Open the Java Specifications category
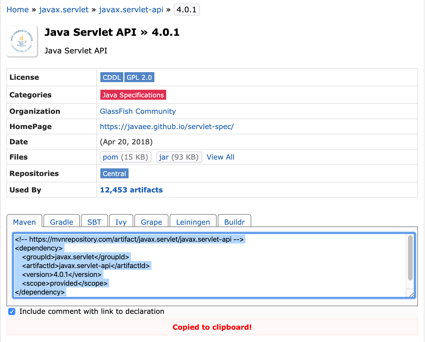This screenshot has width=425, height=342. 133,95
